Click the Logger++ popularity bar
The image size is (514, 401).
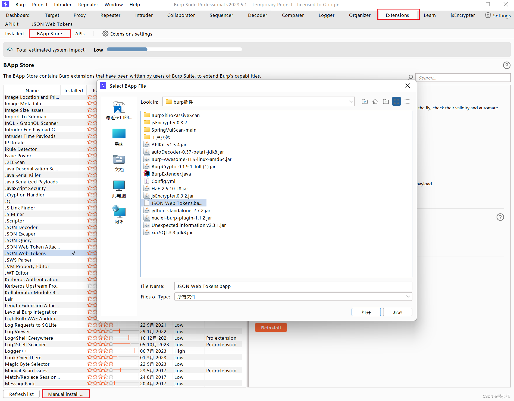[x=126, y=351]
